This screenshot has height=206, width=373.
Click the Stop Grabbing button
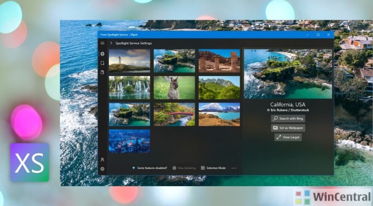tap(184, 168)
